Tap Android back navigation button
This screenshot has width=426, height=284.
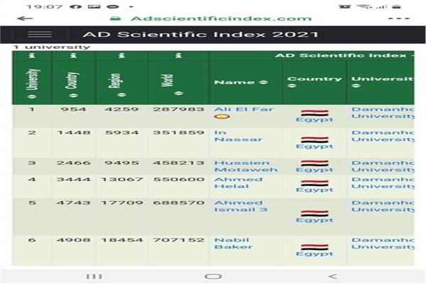[333, 276]
